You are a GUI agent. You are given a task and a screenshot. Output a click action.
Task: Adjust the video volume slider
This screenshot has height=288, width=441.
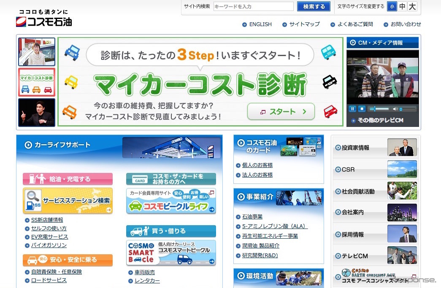tap(407, 109)
